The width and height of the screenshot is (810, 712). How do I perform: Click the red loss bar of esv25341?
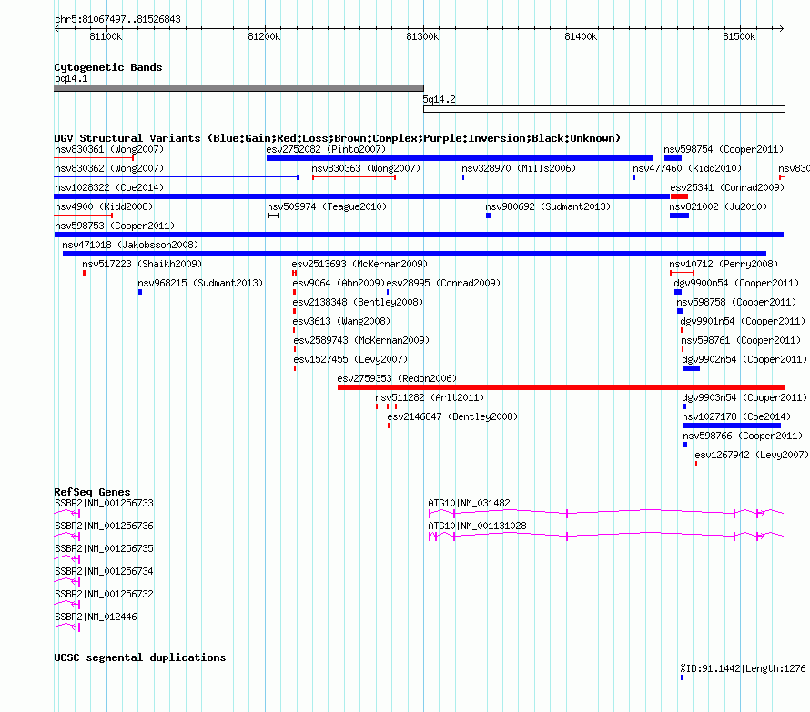coord(679,196)
